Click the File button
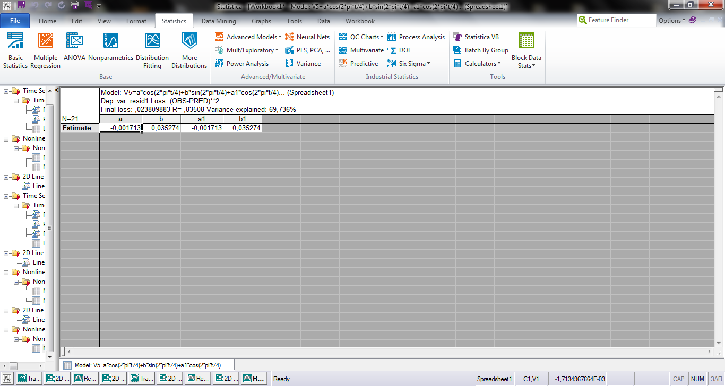This screenshot has height=386, width=725. pos(15,21)
